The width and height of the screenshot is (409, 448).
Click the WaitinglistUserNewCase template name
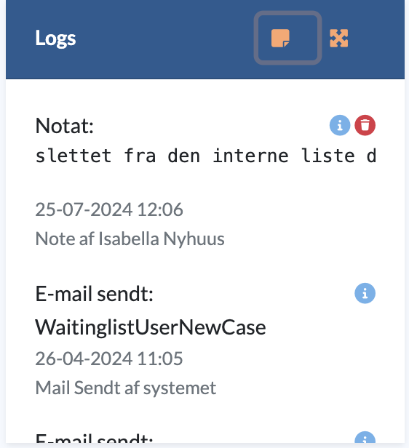[x=151, y=327]
